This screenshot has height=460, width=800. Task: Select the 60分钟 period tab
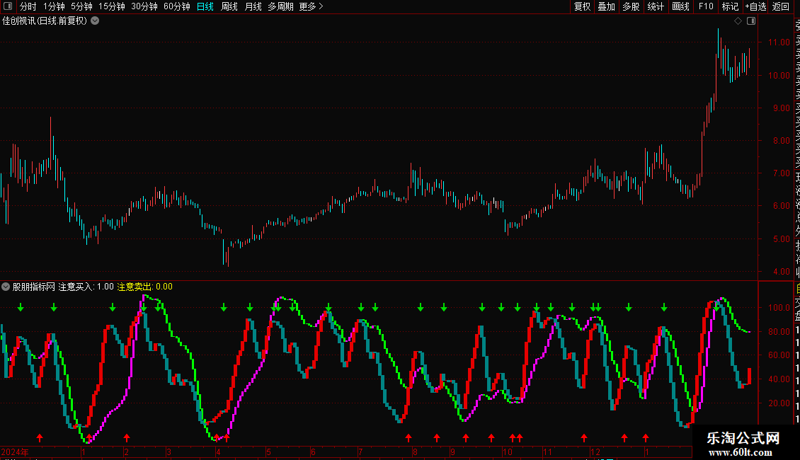pyautogui.click(x=177, y=6)
